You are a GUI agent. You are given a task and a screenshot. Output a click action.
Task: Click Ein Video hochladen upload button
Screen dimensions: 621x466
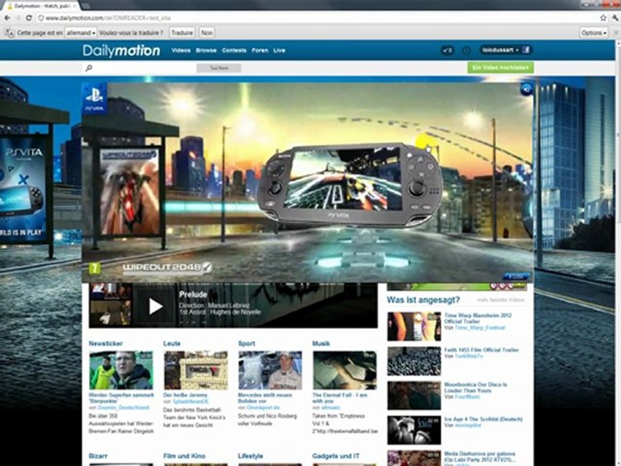pyautogui.click(x=501, y=68)
